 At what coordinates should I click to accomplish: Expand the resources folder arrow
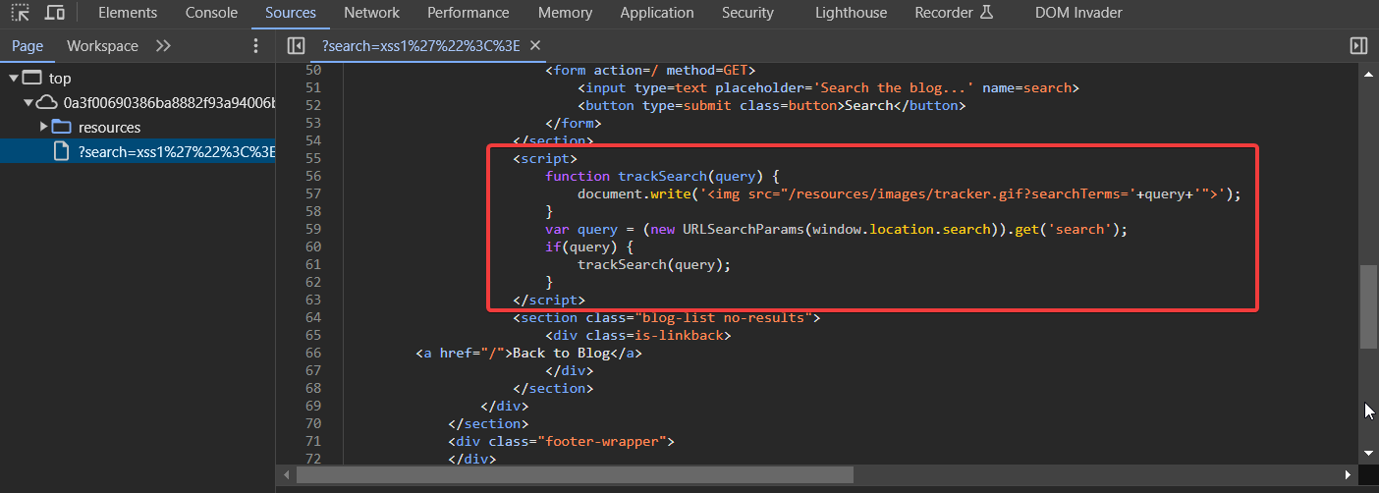(x=44, y=128)
